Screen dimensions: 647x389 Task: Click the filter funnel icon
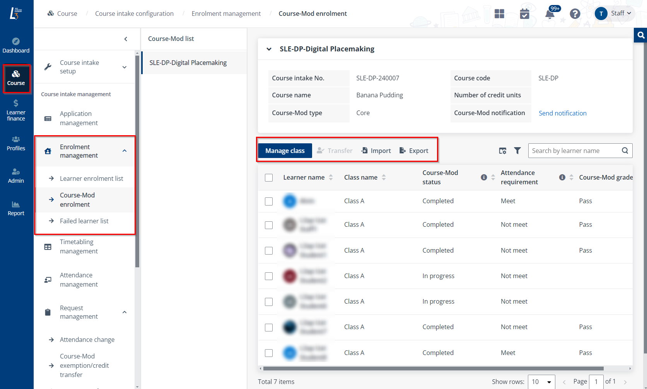(517, 151)
